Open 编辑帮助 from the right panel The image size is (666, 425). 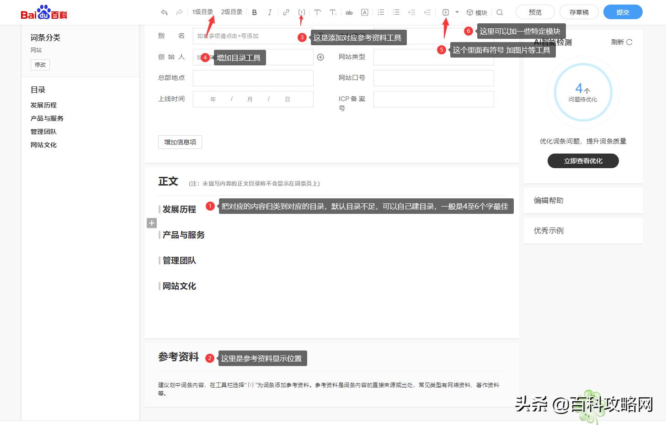(548, 200)
